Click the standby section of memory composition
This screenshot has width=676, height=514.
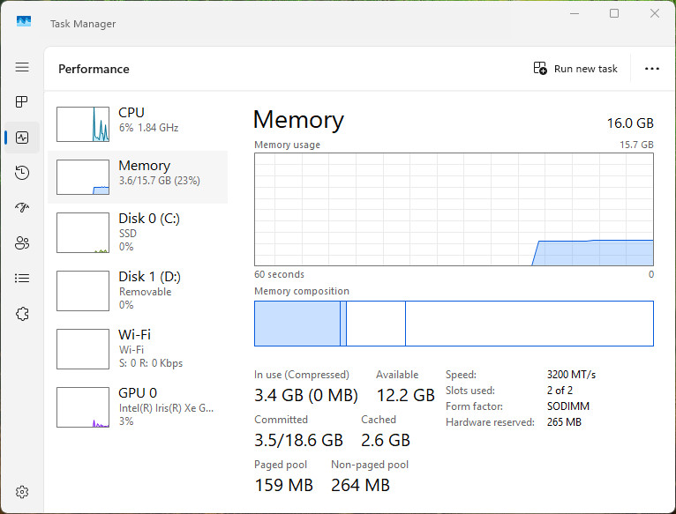(376, 324)
